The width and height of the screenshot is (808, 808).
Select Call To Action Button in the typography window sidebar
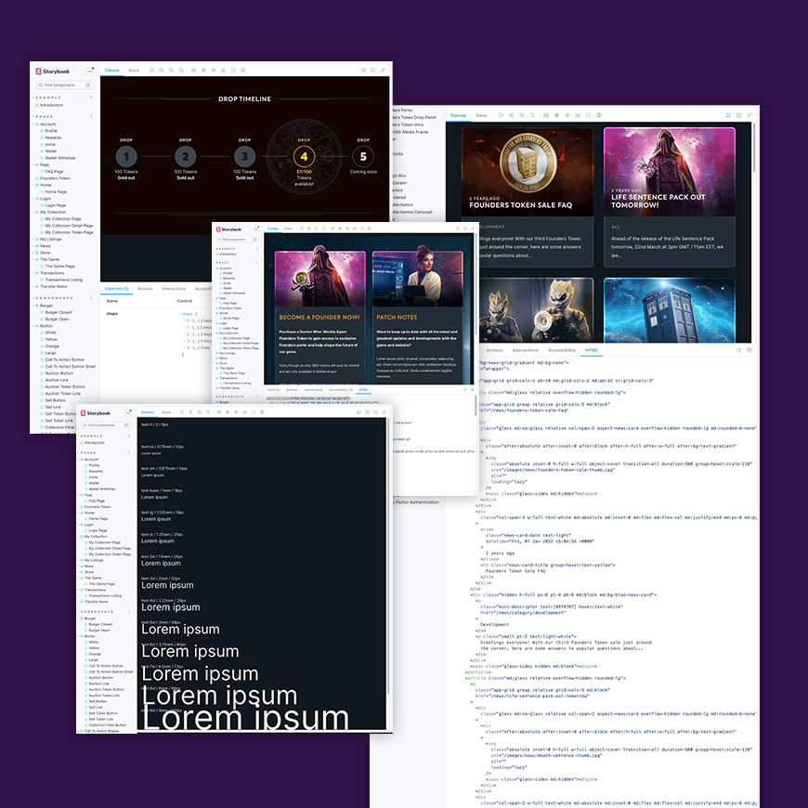(x=104, y=666)
